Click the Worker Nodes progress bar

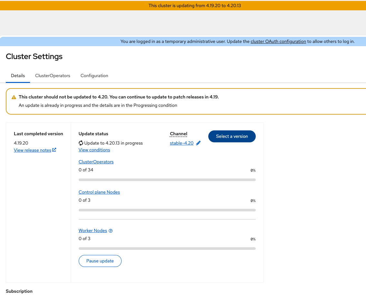click(167, 249)
